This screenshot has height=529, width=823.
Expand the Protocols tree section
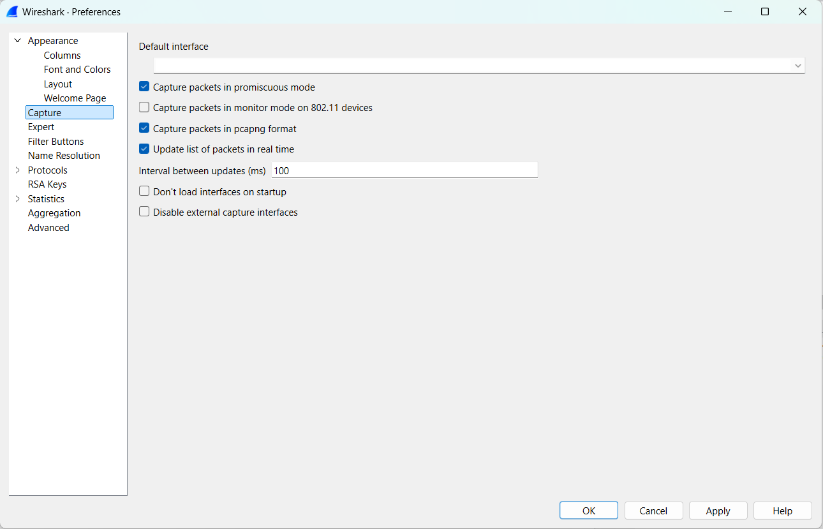coord(18,170)
